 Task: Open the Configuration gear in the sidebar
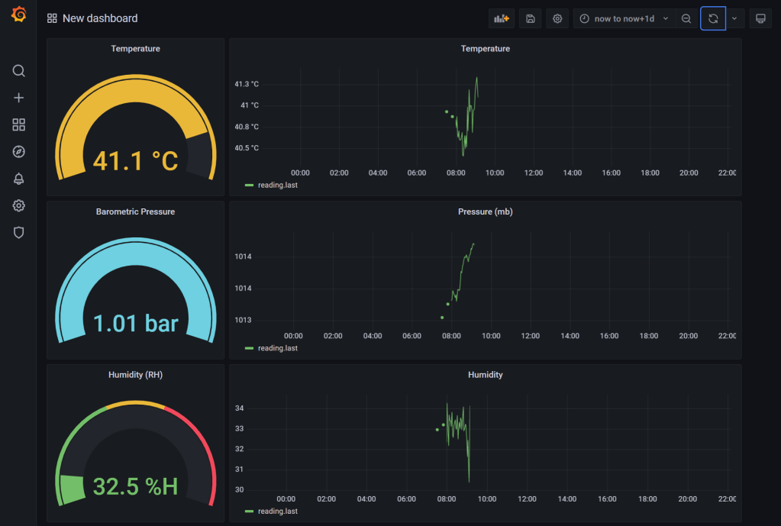click(x=18, y=205)
